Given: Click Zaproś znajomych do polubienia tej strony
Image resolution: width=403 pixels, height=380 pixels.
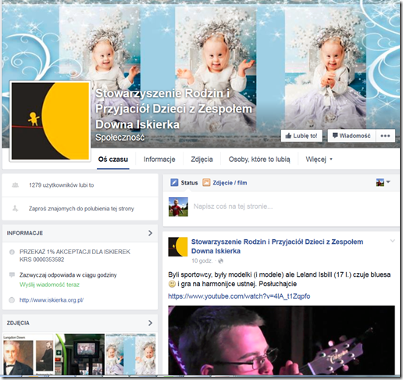Looking at the screenshot, I should (81, 209).
